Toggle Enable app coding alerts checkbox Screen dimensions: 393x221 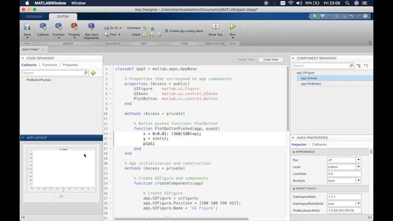coord(166,31)
